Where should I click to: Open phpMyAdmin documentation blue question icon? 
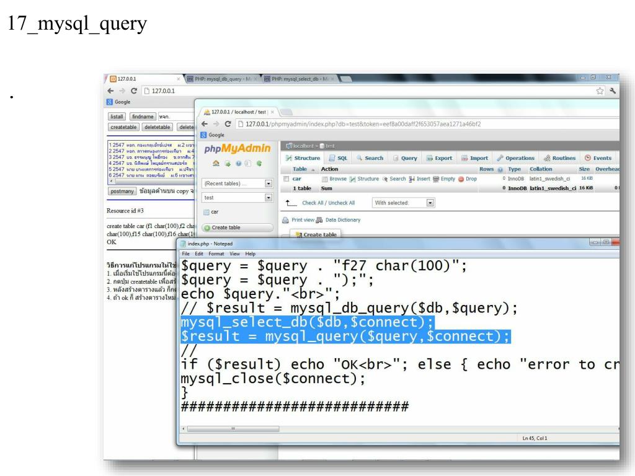point(239,164)
